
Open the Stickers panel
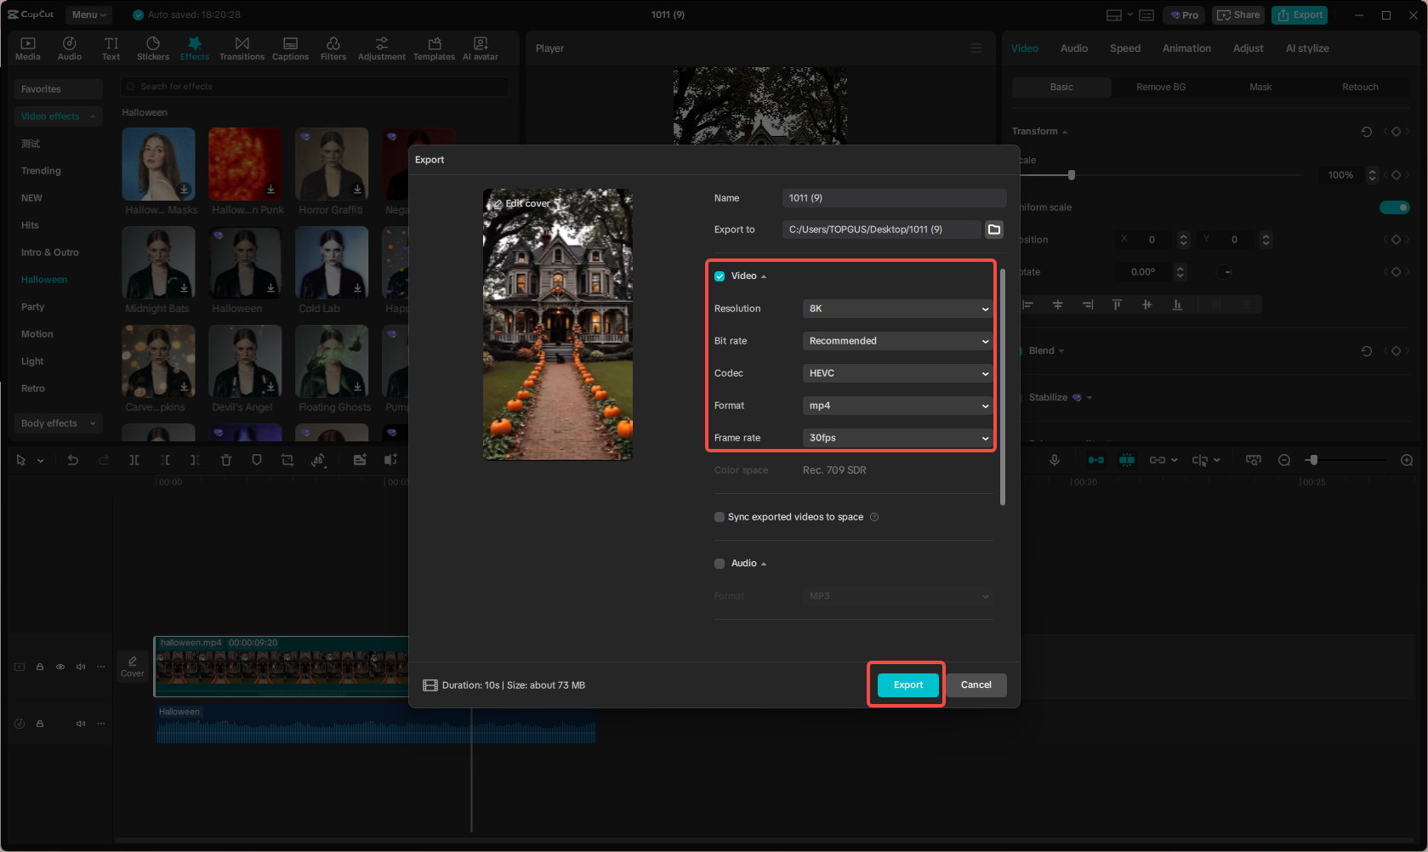[153, 48]
